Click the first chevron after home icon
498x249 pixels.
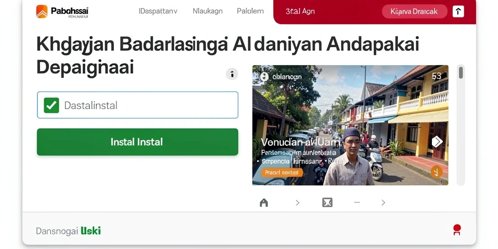(297, 203)
